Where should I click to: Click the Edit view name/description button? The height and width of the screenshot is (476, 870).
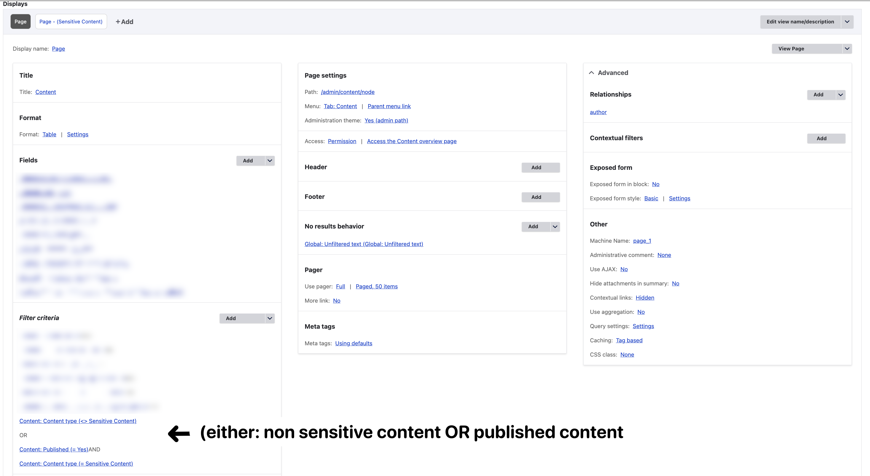800,22
